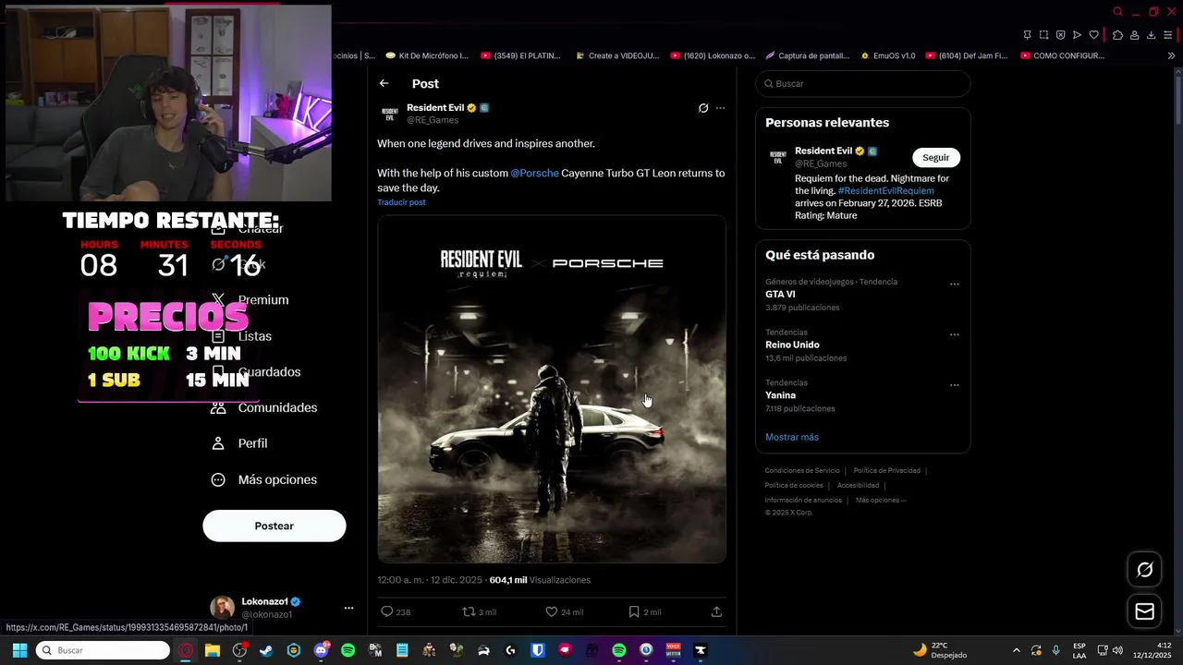Open the El PLATIN YouTube bookmark
The width and height of the screenshot is (1183, 665).
[521, 55]
